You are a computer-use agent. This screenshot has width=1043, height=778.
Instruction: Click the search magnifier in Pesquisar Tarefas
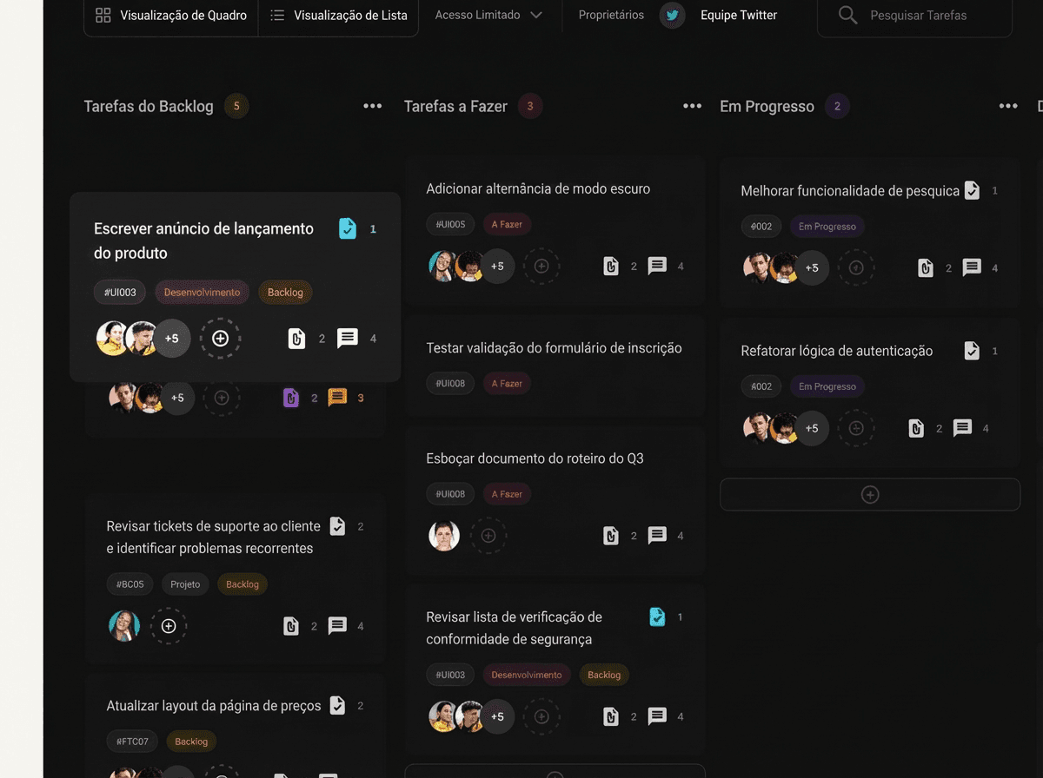pos(846,15)
